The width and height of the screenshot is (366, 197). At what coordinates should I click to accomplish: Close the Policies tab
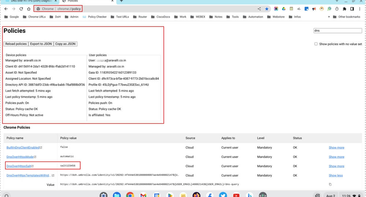(x=112, y=1)
